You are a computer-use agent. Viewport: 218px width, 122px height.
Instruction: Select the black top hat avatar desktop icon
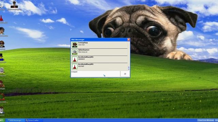pyautogui.click(x=2, y=57)
